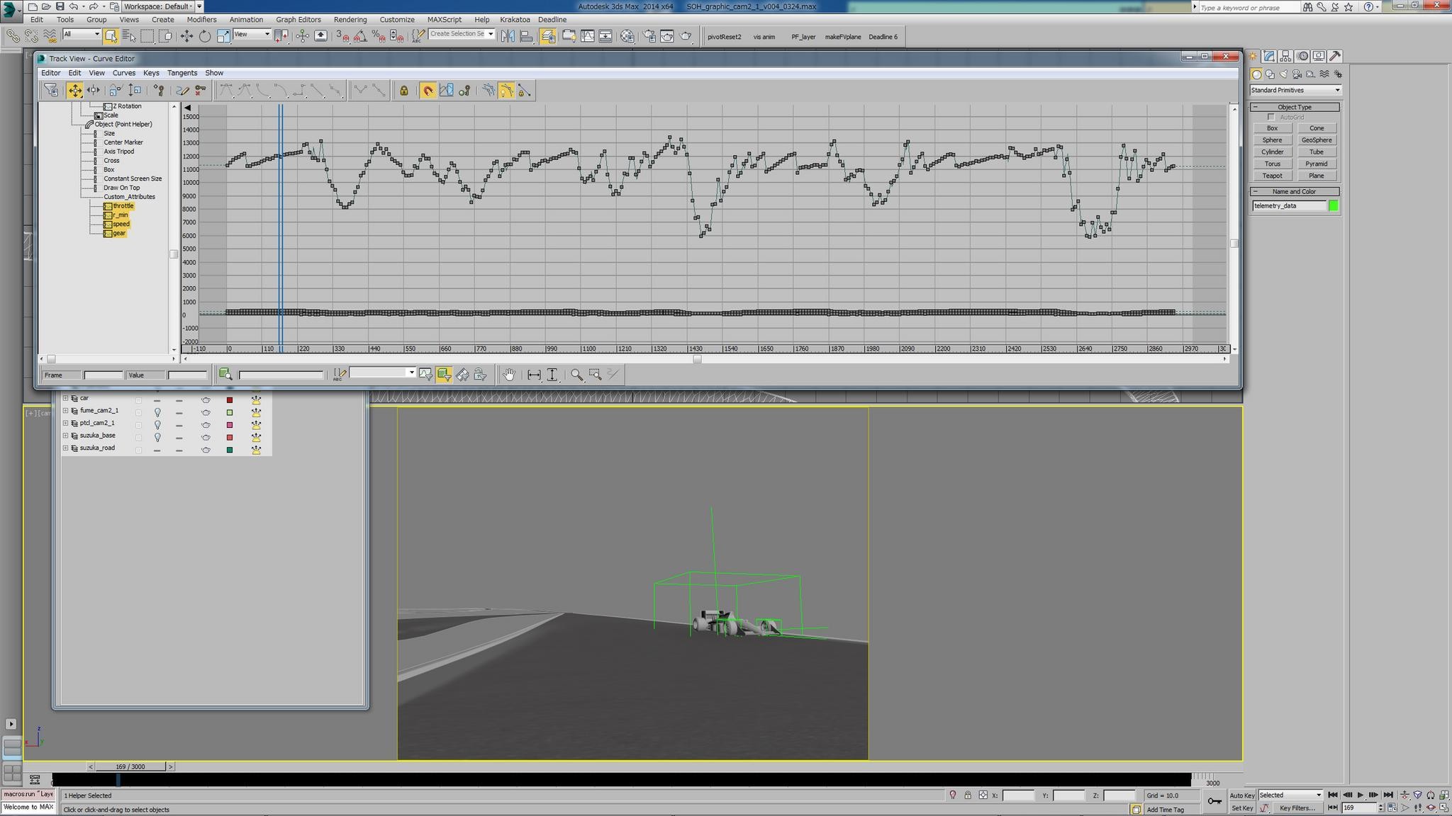Toggle lightbulb hide for suzuka_base layer
This screenshot has width=1452, height=816.
pos(157,437)
